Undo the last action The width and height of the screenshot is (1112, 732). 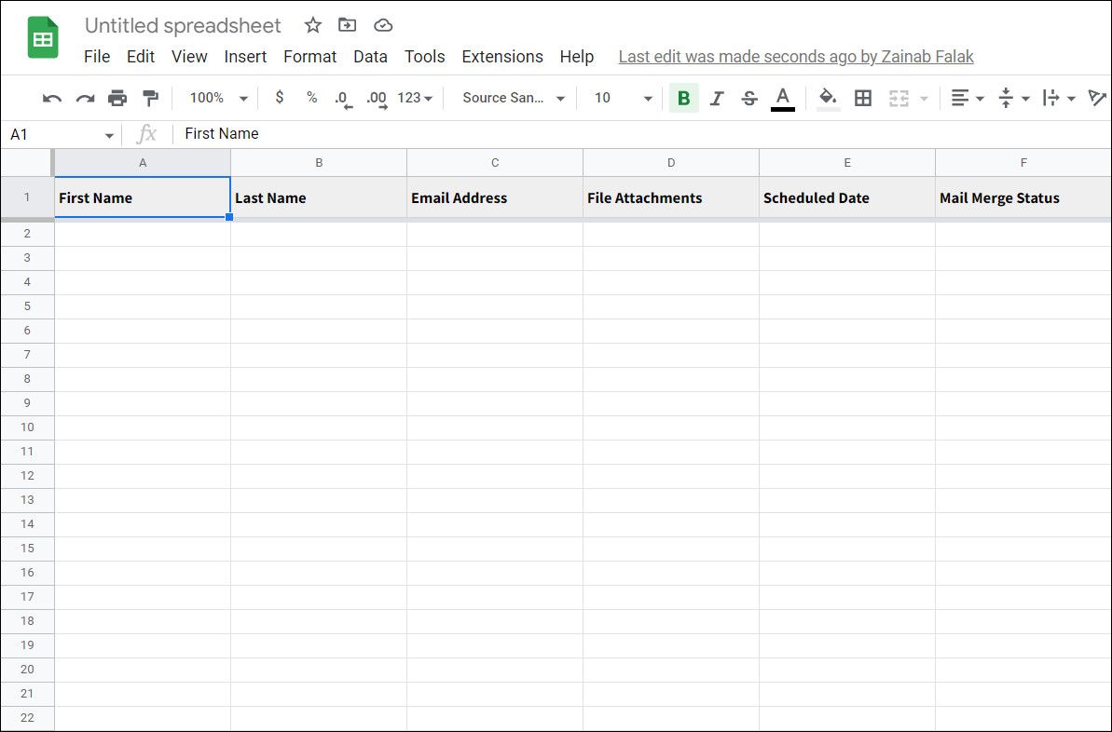click(x=52, y=98)
